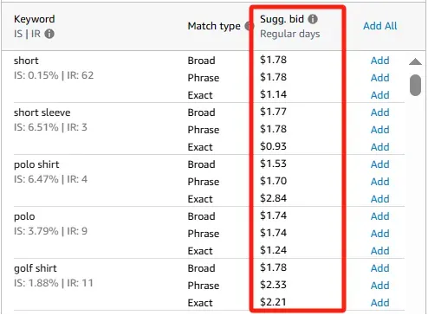Click the info icon next to IS | IR

[x=49, y=34]
